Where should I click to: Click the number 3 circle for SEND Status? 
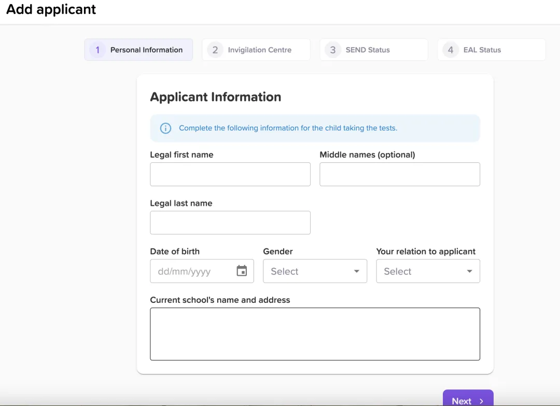coord(333,50)
